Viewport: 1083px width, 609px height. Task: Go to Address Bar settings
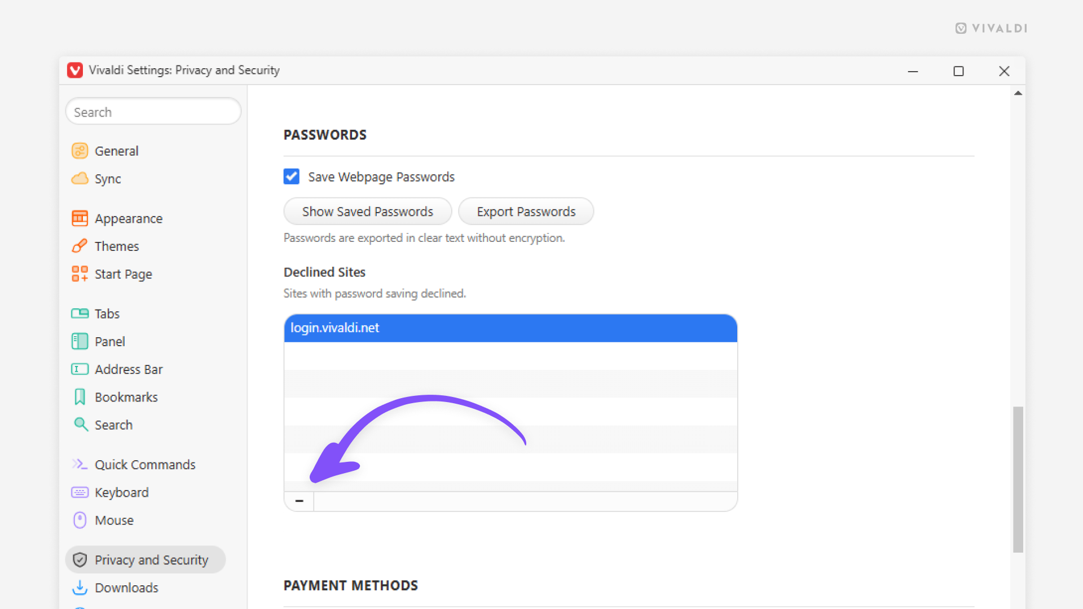pos(129,369)
